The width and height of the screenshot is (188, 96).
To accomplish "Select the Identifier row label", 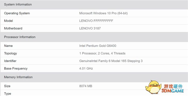I will pyautogui.click(x=10, y=61).
